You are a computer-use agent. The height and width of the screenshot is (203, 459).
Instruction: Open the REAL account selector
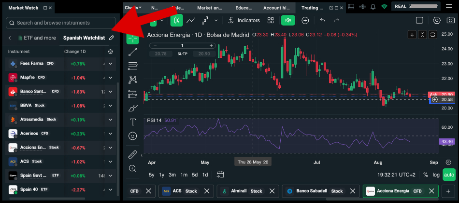point(416,6)
